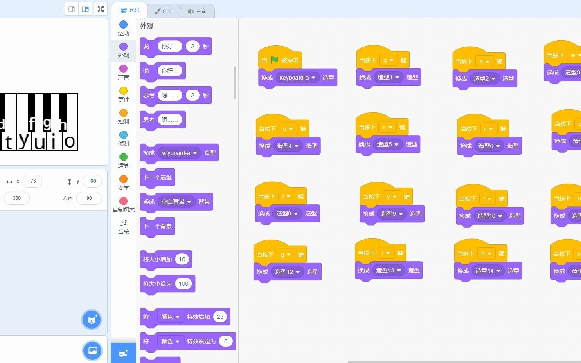Open 空白背景 dropdown in 换成背景 block
This screenshot has height=363, width=581.
[x=176, y=202]
